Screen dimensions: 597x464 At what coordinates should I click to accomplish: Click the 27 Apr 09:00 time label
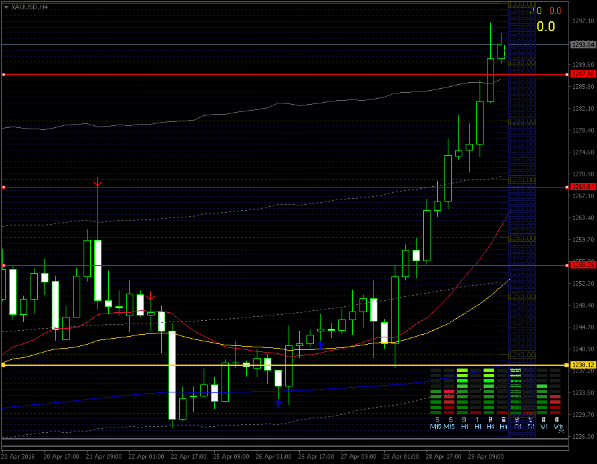[x=359, y=457]
